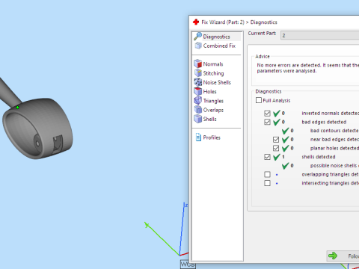Select the Overlaps cube icon
This screenshot has height=269, width=359.
click(x=198, y=110)
